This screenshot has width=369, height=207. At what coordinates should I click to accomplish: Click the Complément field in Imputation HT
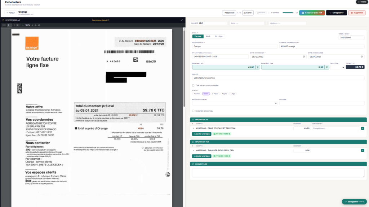tap(335, 129)
